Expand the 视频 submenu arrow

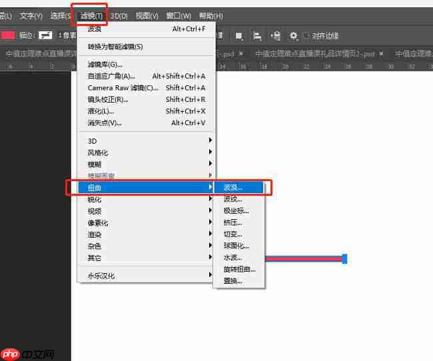click(x=210, y=210)
